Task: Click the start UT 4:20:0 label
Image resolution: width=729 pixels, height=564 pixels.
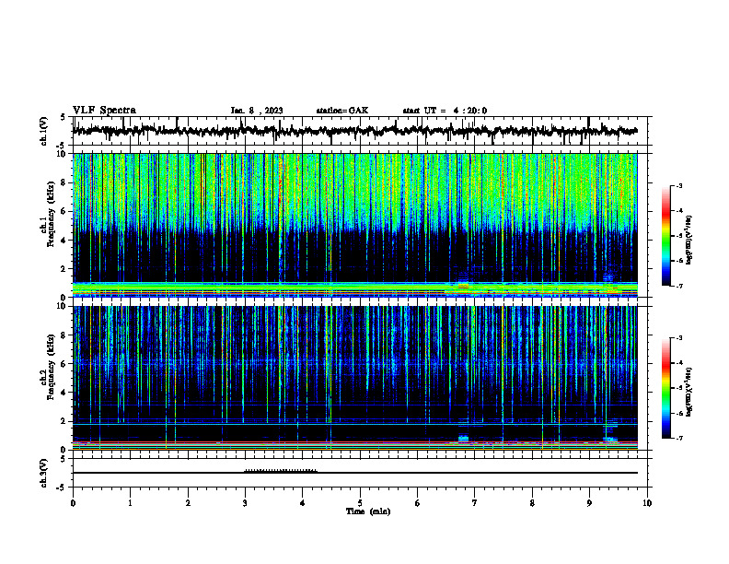Action: coord(445,111)
